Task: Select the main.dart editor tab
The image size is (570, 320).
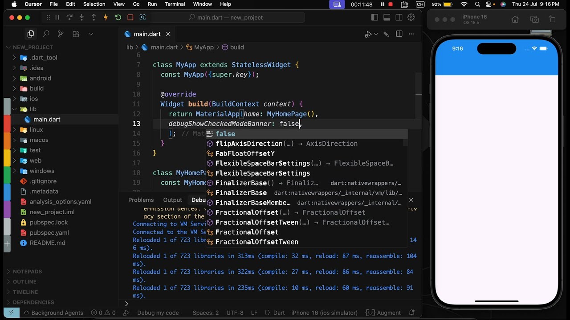Action: pyautogui.click(x=147, y=34)
